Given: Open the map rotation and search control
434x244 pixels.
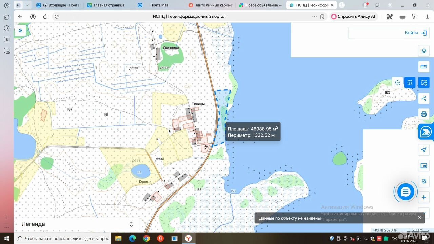Looking at the screenshot, I should click(x=424, y=181).
